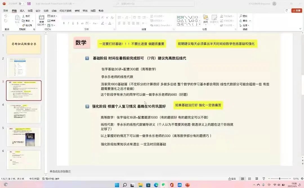Click the Reset (重置) slide button

(x=52, y=21)
